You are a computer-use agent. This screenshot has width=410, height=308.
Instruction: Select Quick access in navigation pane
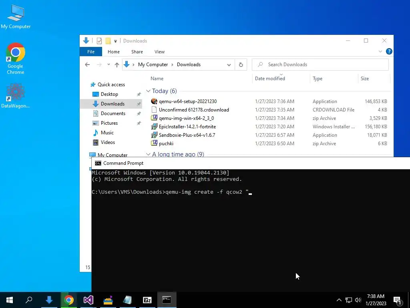pyautogui.click(x=111, y=85)
